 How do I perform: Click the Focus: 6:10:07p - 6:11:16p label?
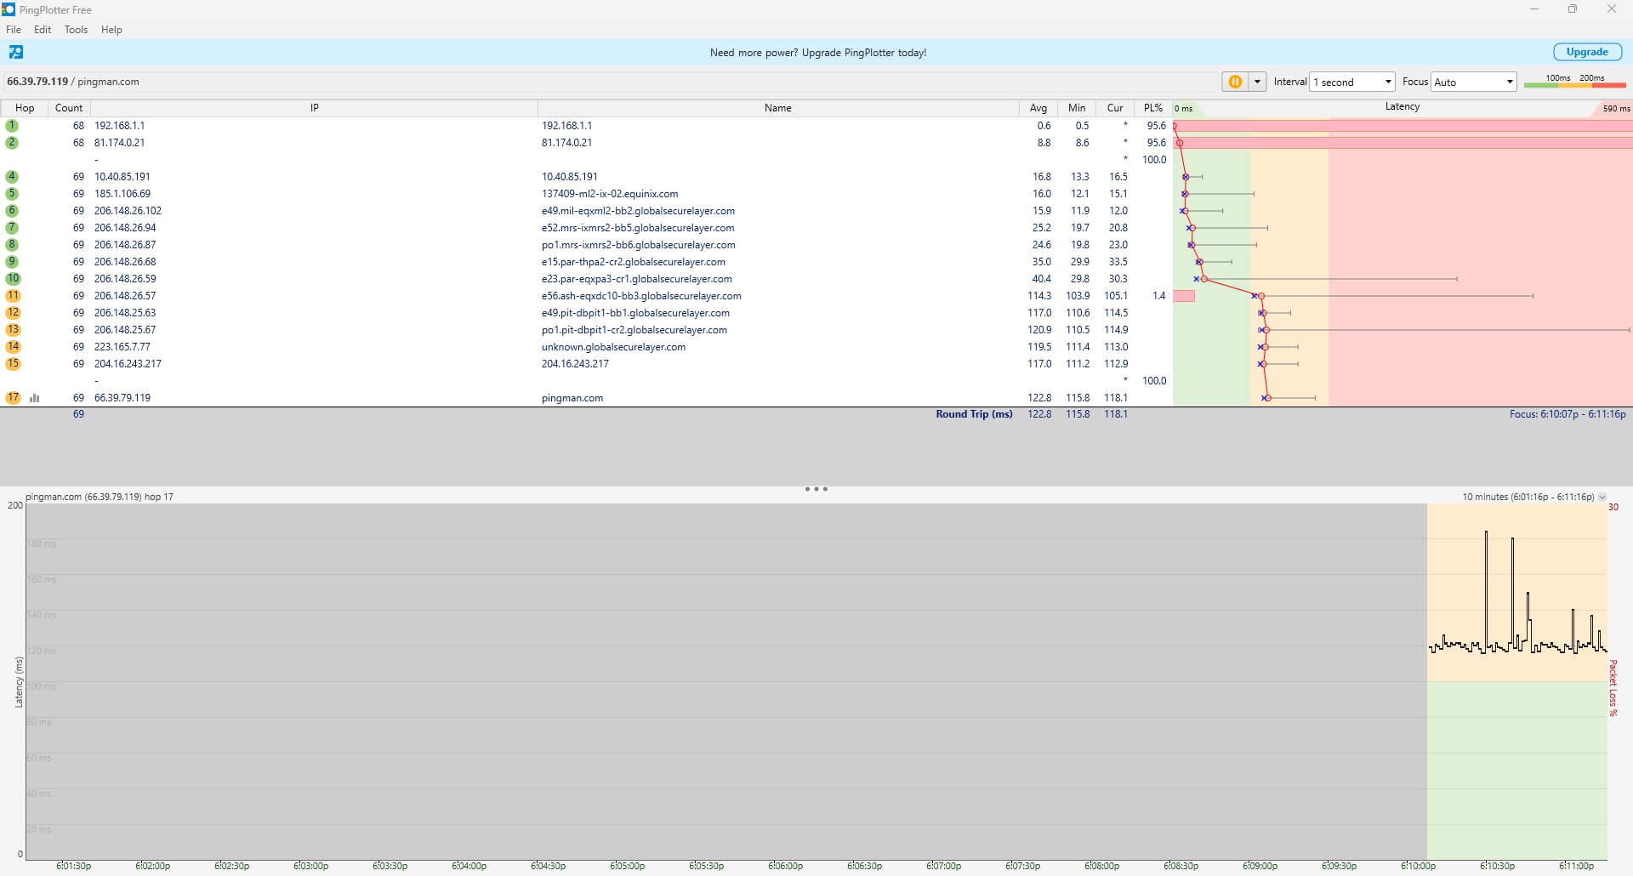pos(1568,414)
